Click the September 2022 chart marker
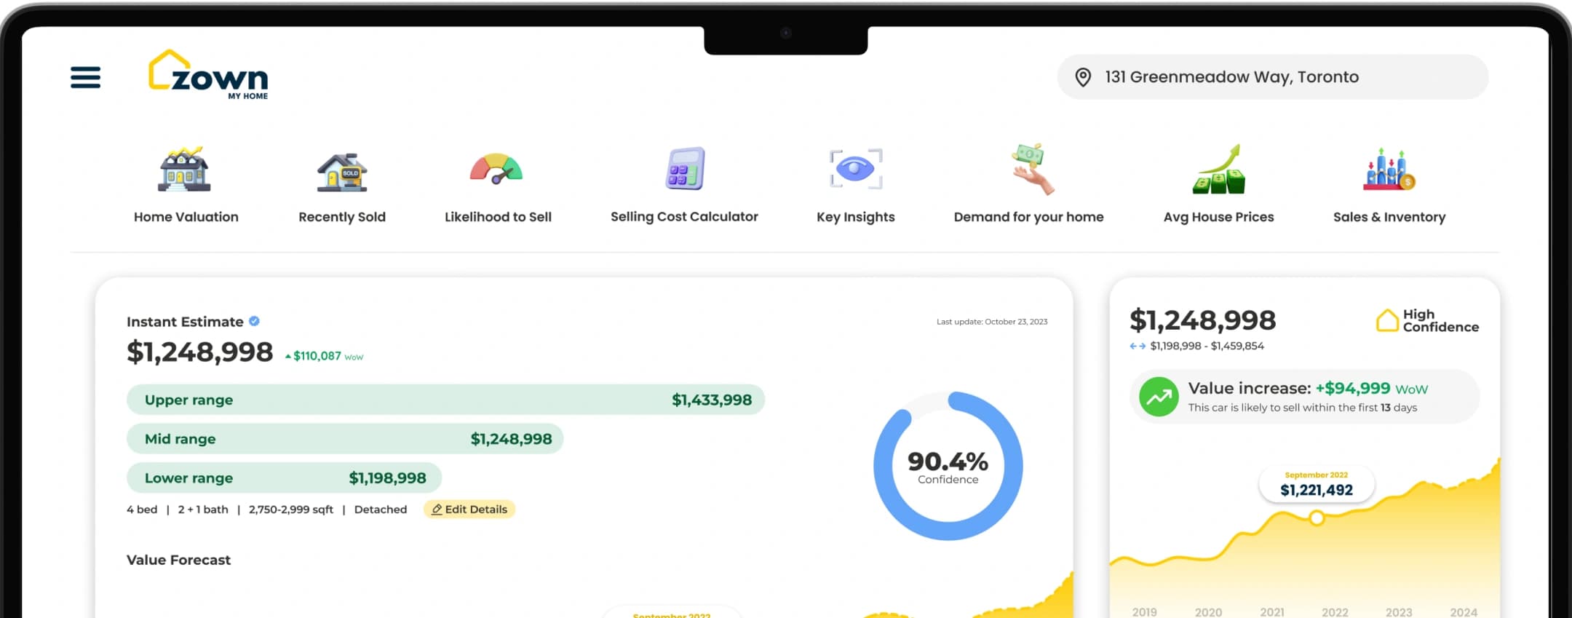Screen dimensions: 1572x618 coord(1317,518)
